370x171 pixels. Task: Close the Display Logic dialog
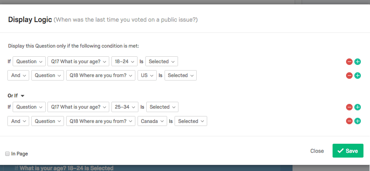pos(317,151)
